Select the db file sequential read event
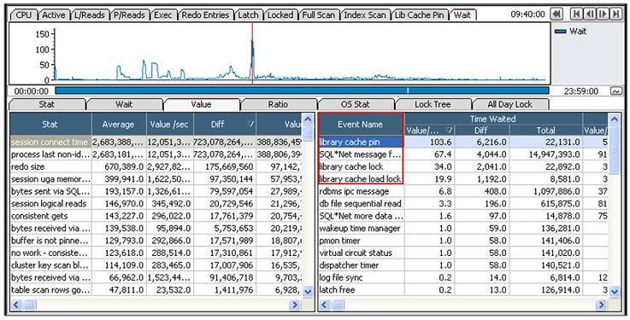 click(463, 204)
